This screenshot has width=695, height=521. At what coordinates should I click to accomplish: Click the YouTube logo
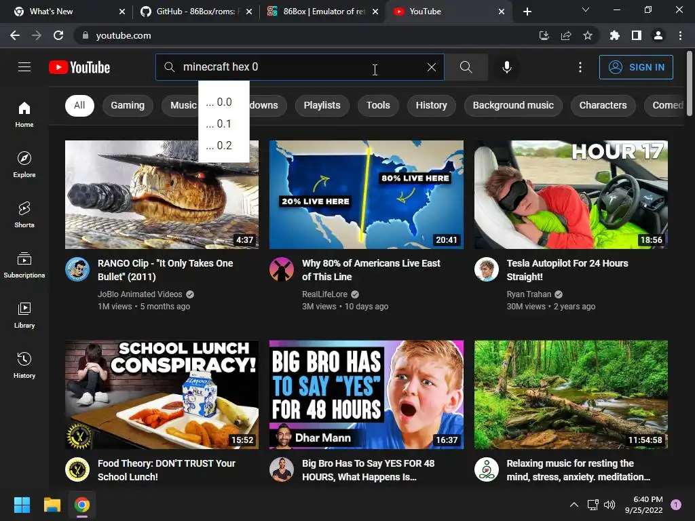[79, 67]
